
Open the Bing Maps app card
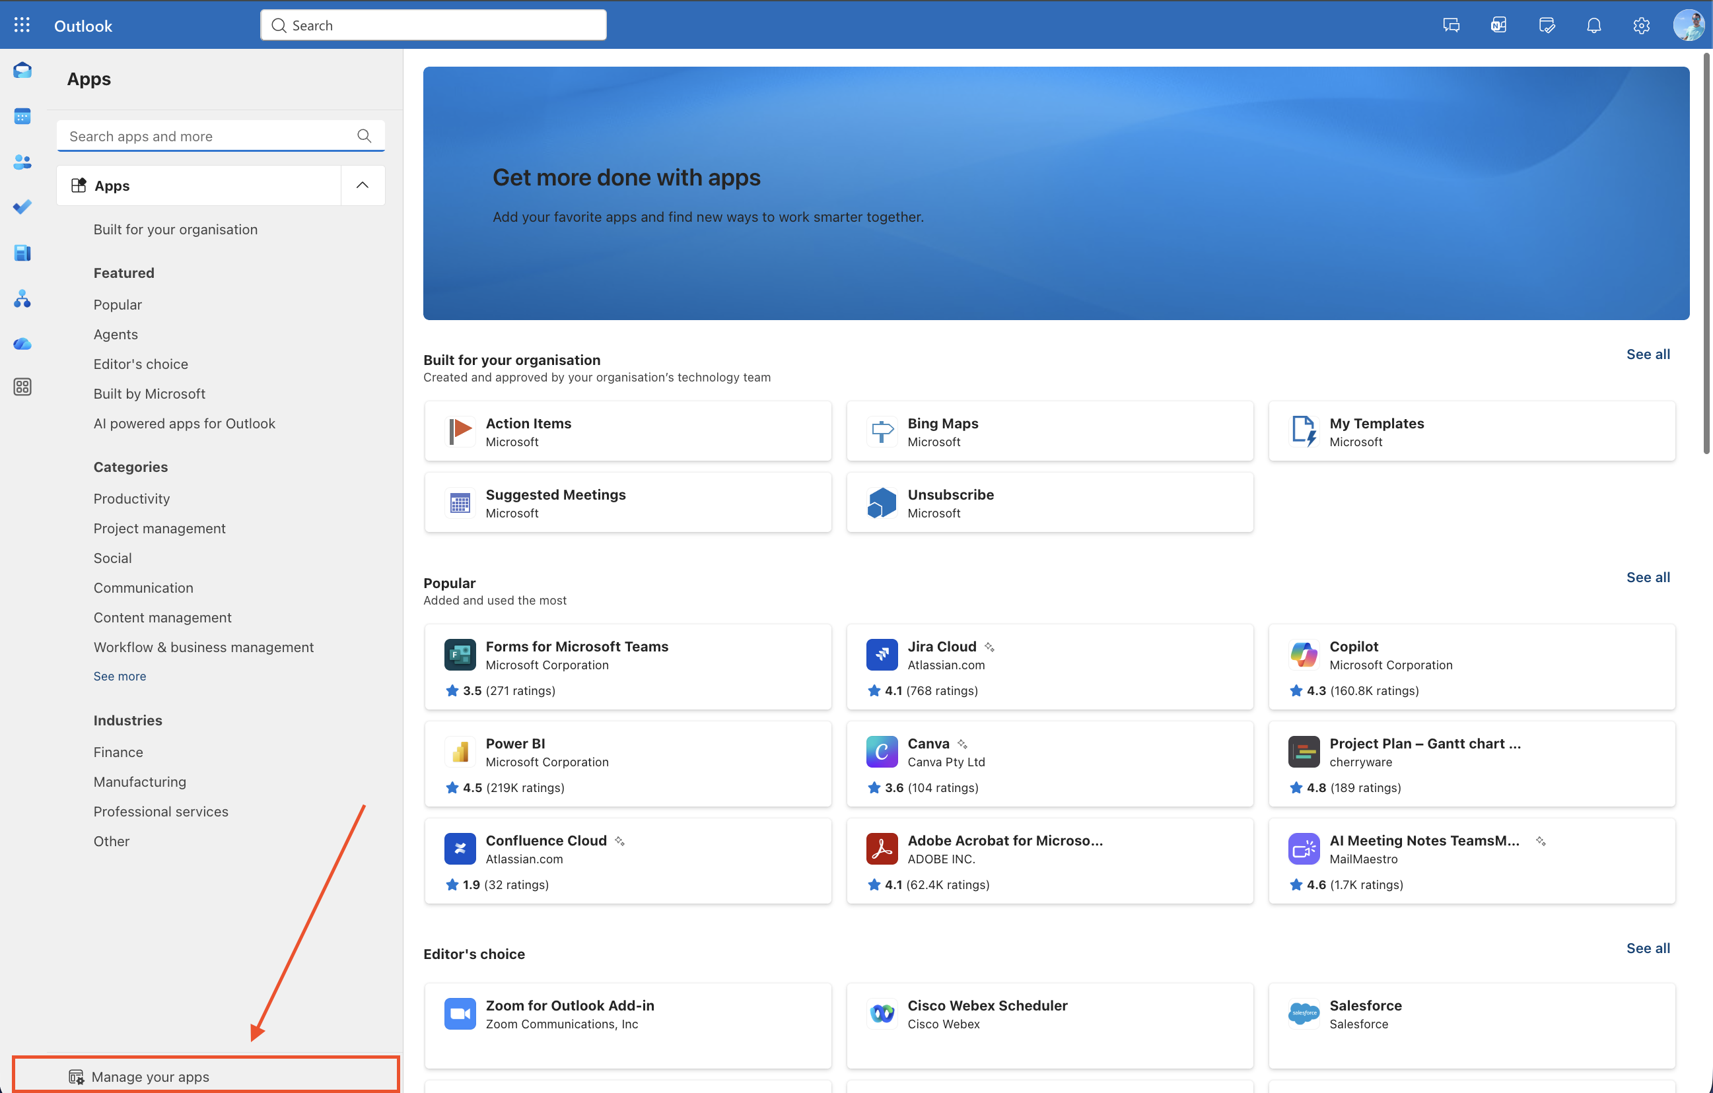tap(1049, 431)
